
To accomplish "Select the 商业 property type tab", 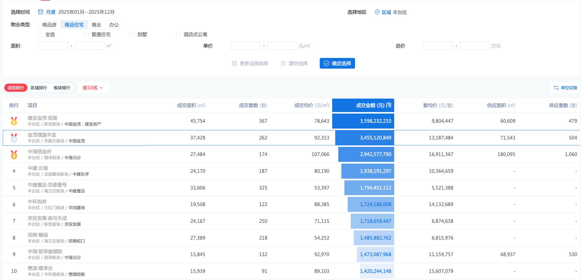I will (96, 25).
